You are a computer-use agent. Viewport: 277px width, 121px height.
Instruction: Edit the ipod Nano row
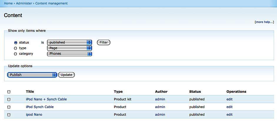[229, 115]
